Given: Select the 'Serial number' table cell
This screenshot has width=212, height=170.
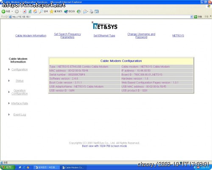Looking at the screenshot, I should (x=85, y=74).
